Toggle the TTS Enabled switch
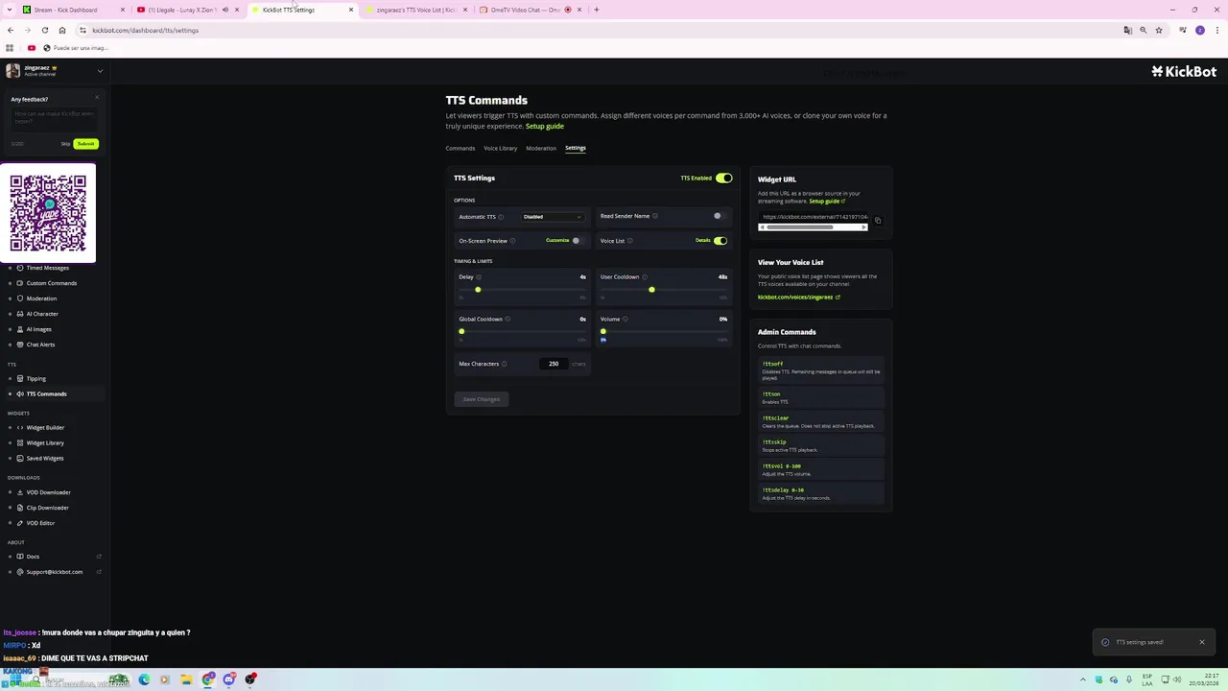 [724, 178]
